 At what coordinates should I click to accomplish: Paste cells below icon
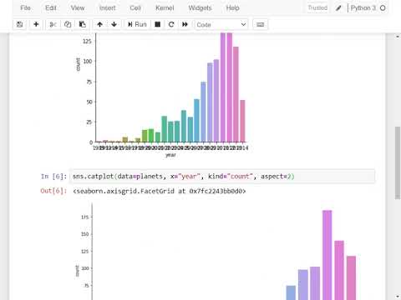coord(83,24)
